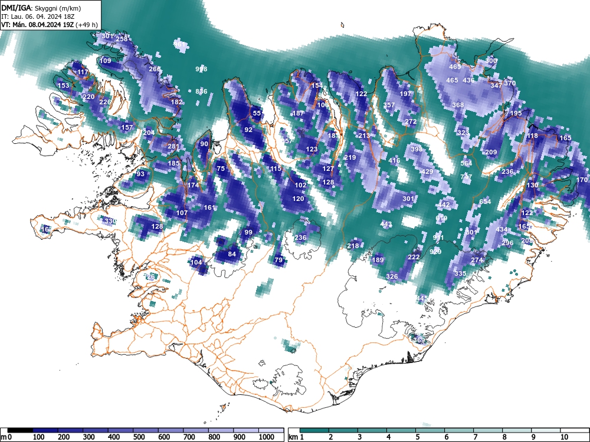The image size is (590, 442).
Task: Click the '118' visibility value on the map
Action: (x=532, y=136)
